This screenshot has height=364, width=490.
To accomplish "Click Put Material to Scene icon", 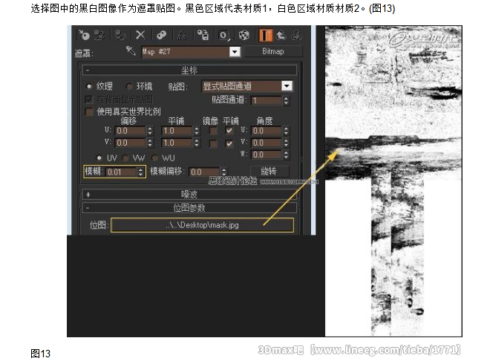I will [x=99, y=35].
